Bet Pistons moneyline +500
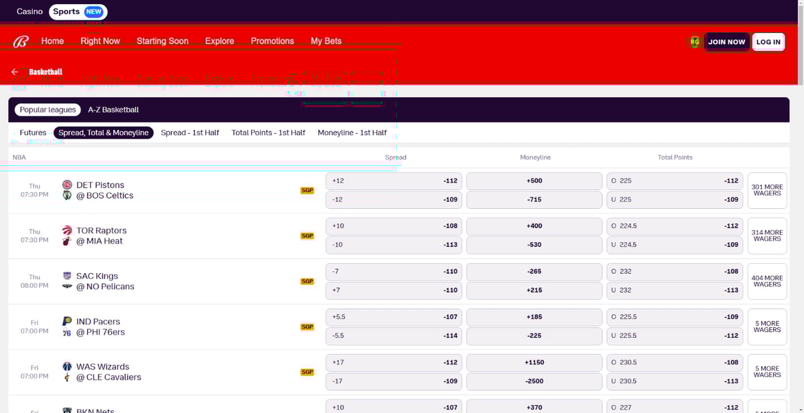 tap(535, 181)
